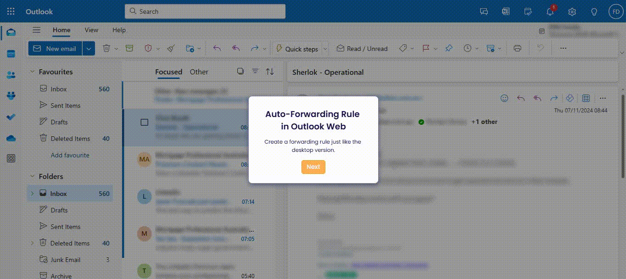Open the flag dropdown arrow
The image size is (626, 279).
(436, 49)
